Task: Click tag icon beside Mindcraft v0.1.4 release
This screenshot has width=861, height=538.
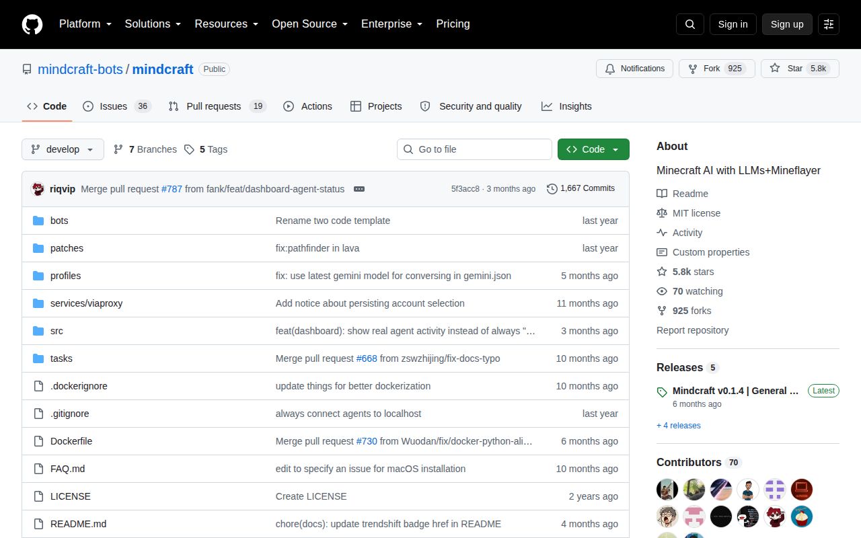Action: coord(662,391)
